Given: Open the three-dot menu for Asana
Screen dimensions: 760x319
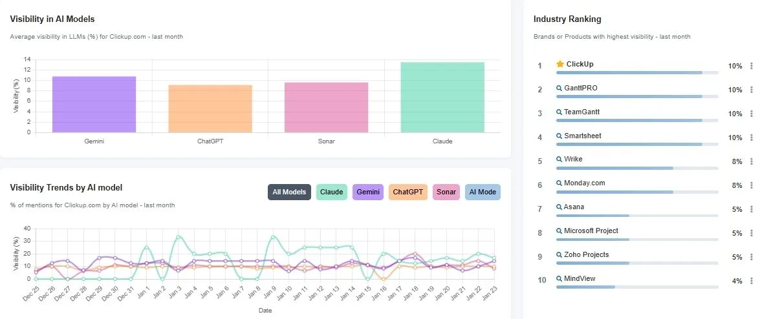Looking at the screenshot, I should tap(752, 209).
